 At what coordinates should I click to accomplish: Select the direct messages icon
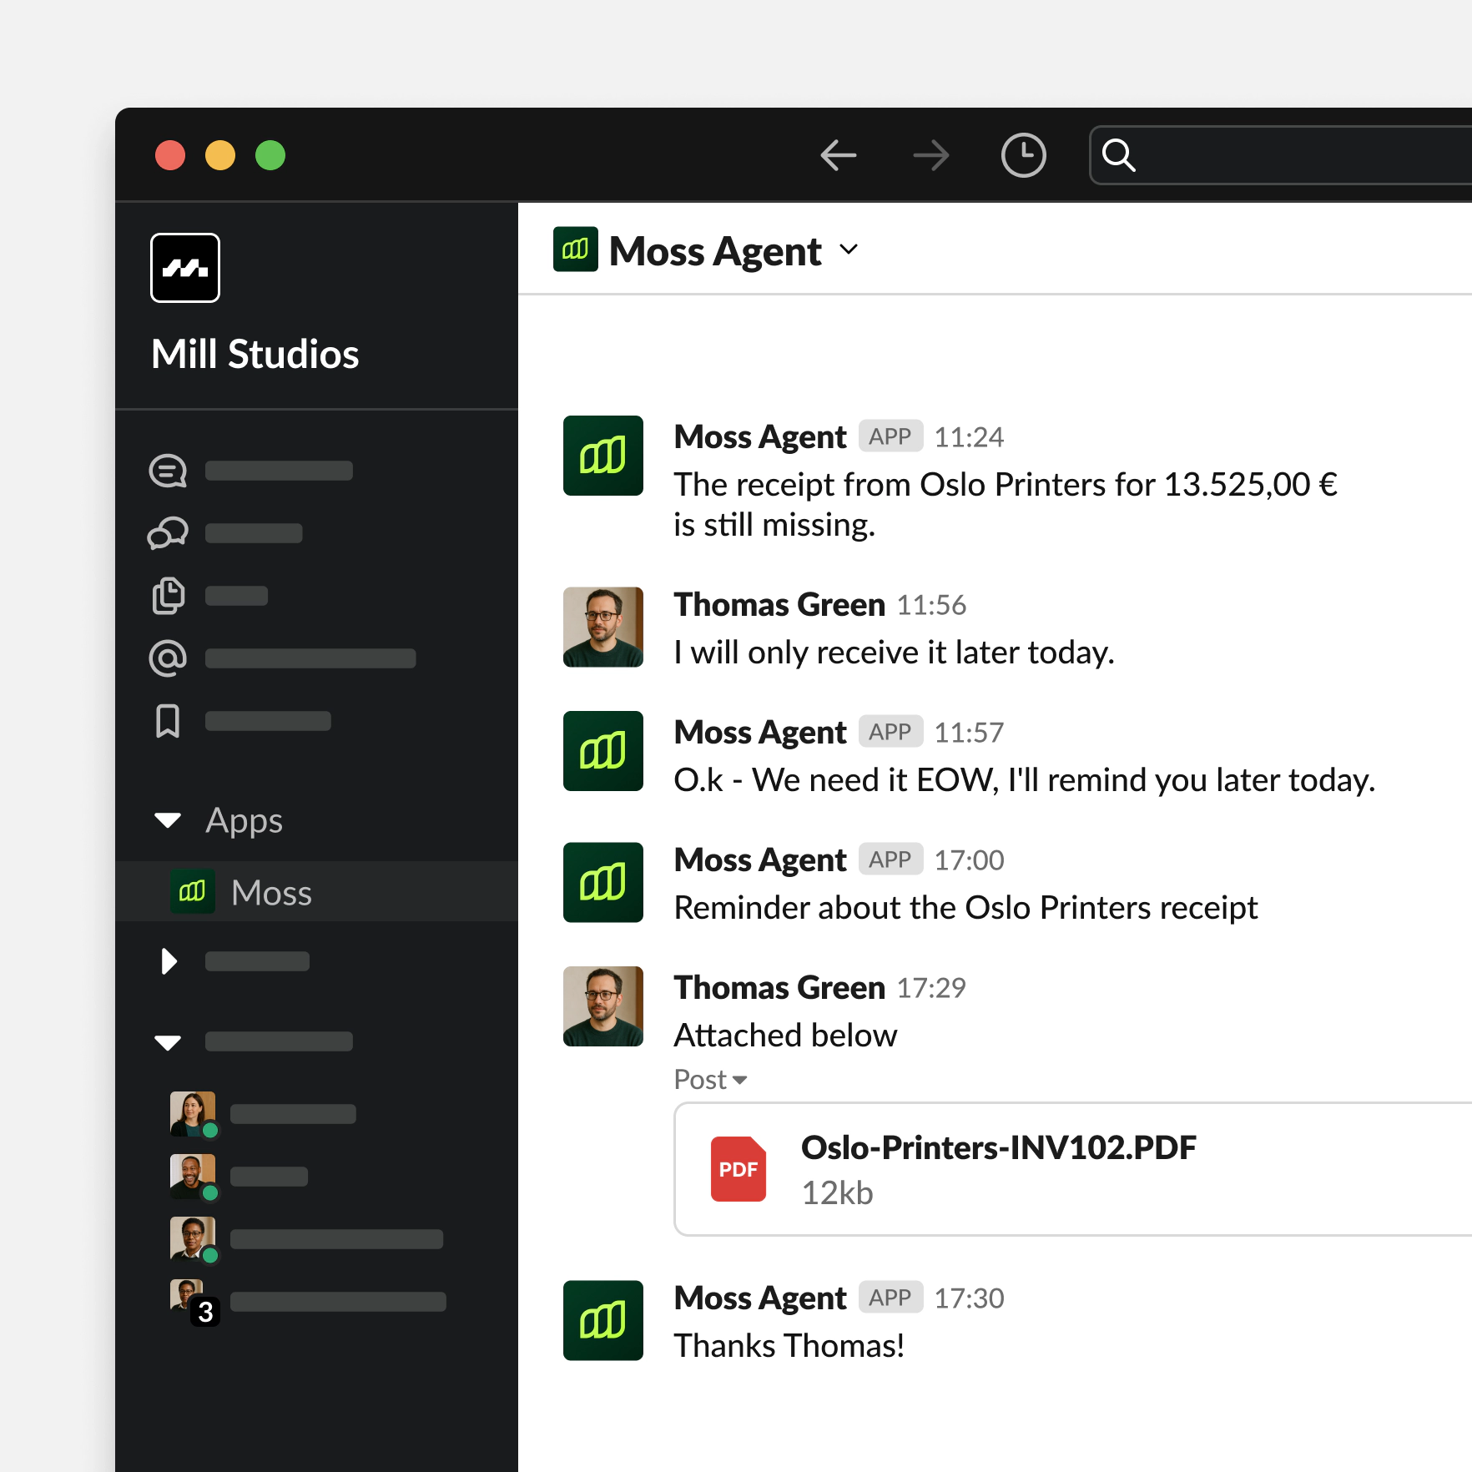coord(168,532)
